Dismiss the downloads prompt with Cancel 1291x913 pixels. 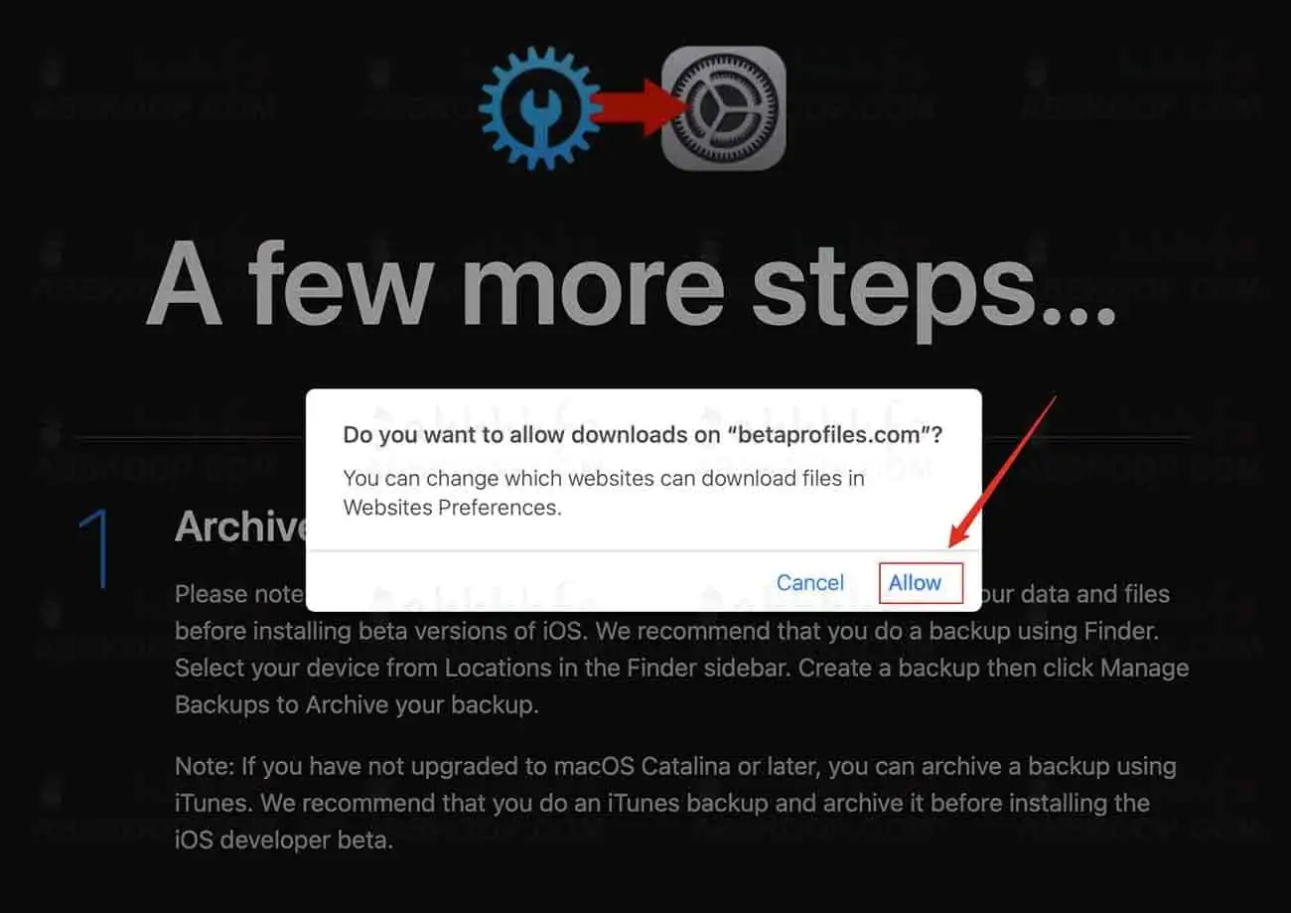coord(810,583)
